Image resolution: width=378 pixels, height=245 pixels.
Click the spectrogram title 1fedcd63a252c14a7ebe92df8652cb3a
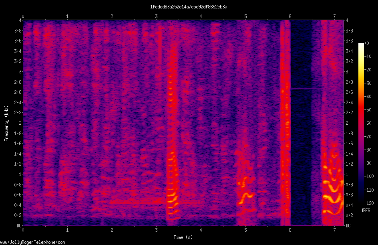click(189, 7)
